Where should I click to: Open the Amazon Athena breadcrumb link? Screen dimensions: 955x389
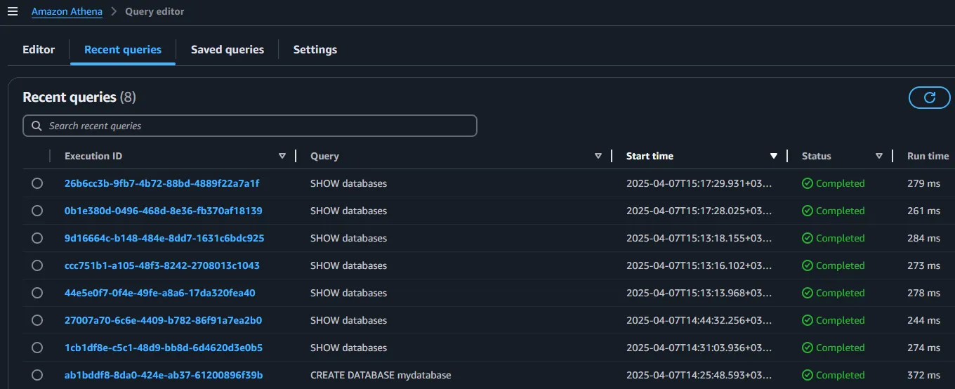[x=67, y=12]
